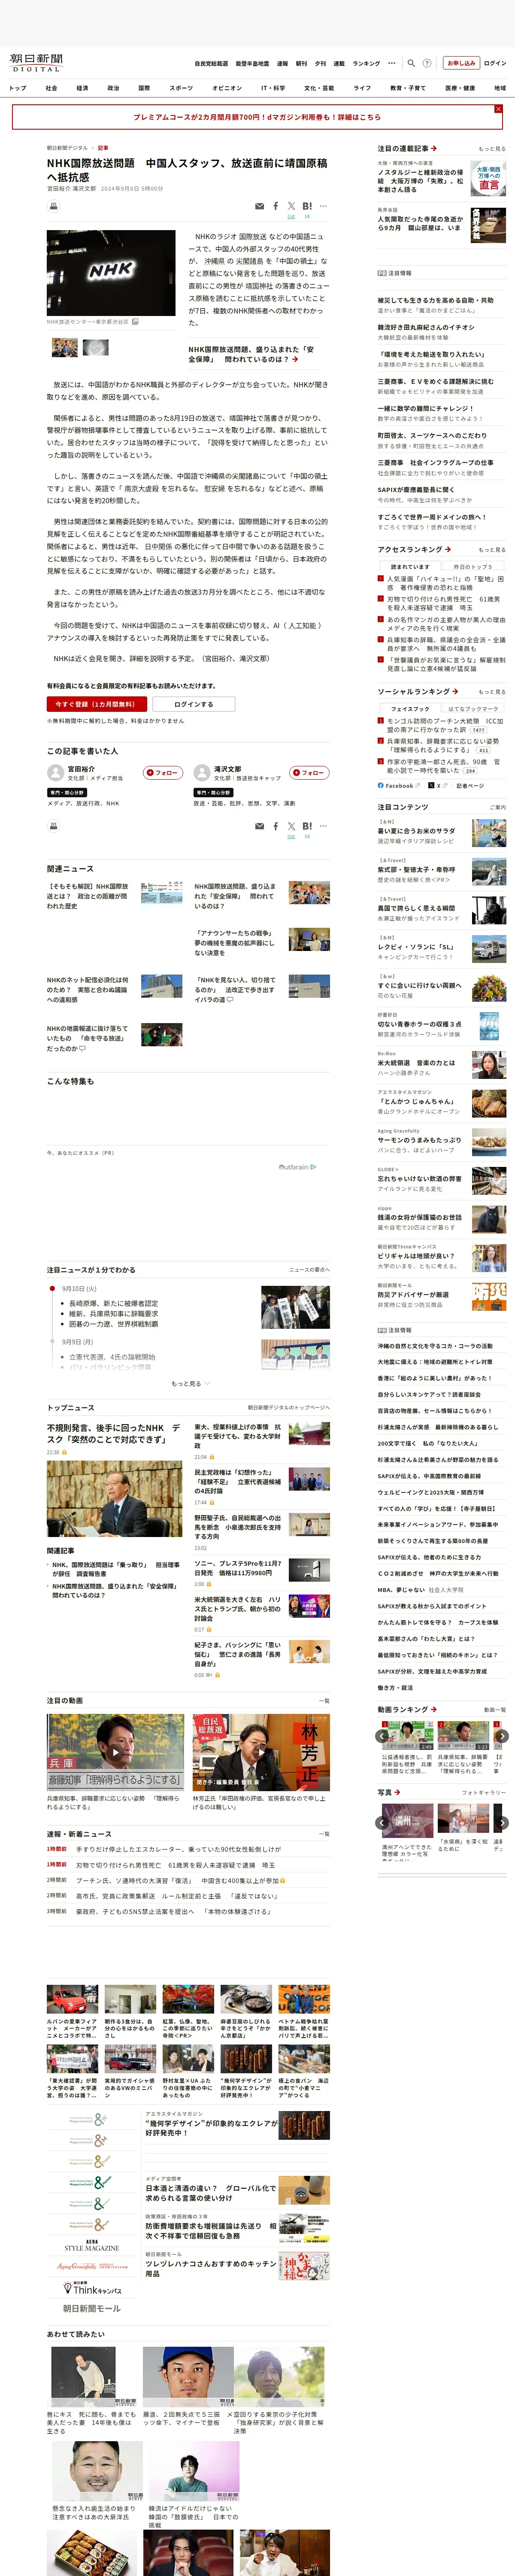
Task: Open 銭湯の女将が保護猫のお世話 cat thumbnail
Action: pos(489,1219)
